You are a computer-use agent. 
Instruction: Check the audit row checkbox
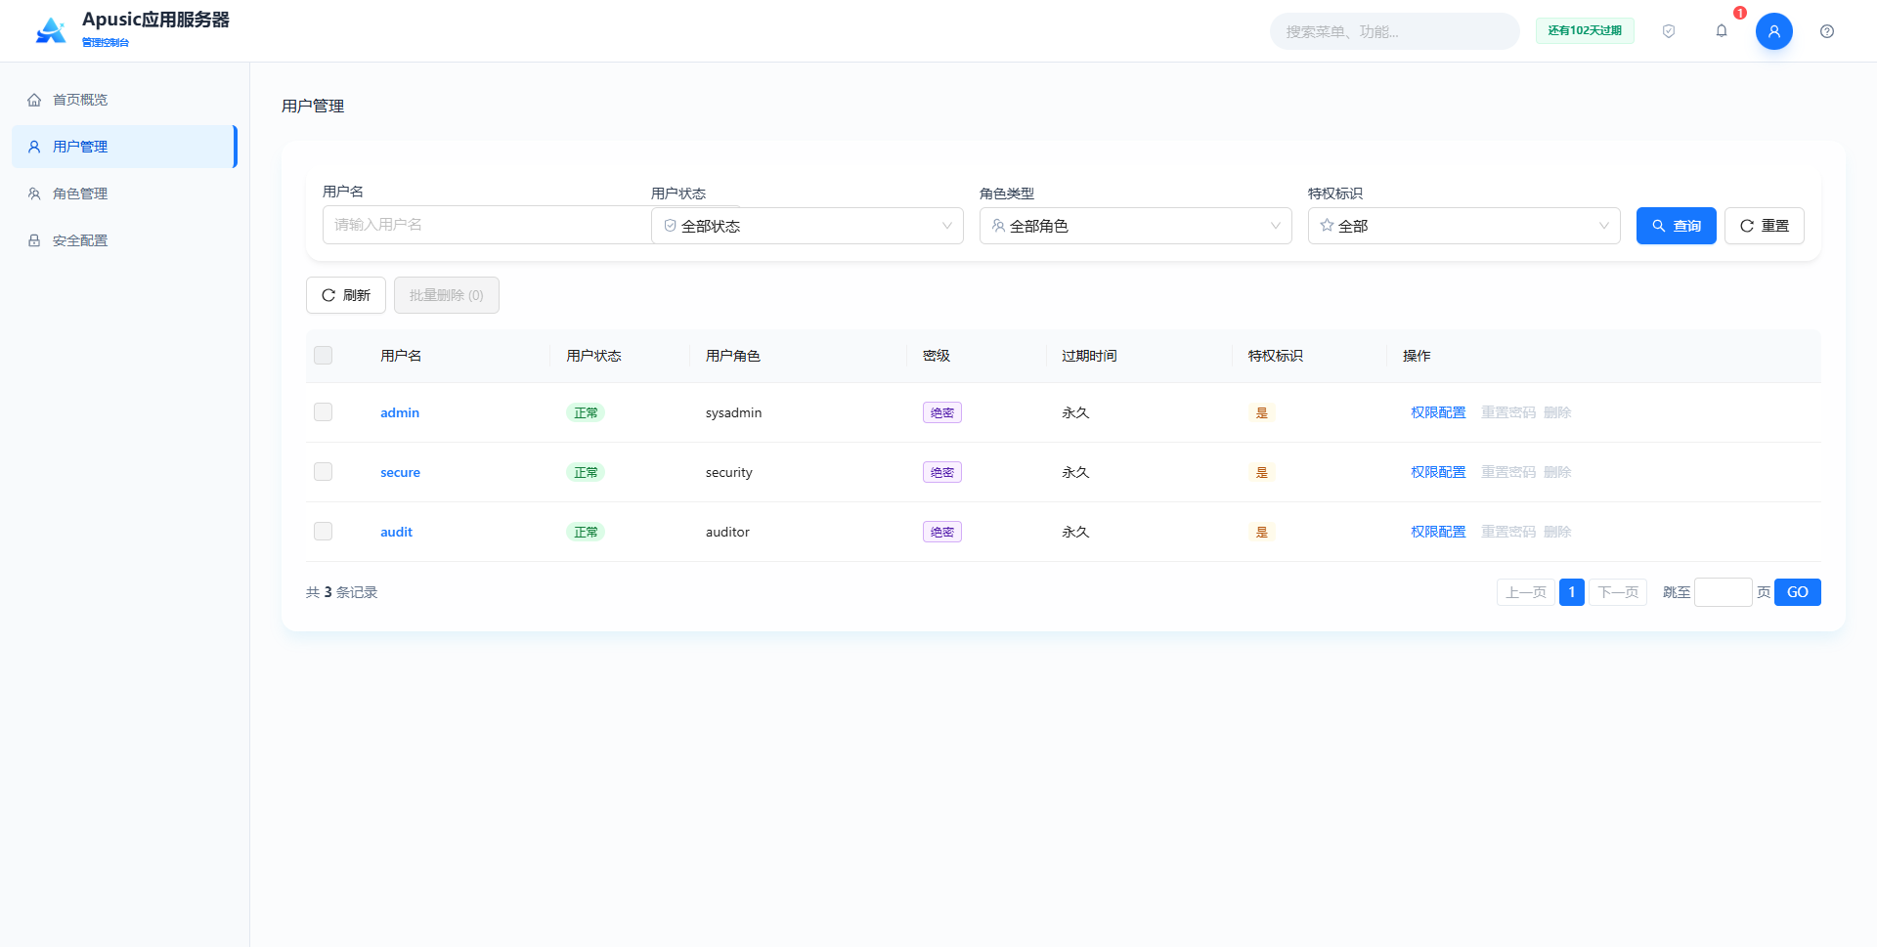click(324, 532)
